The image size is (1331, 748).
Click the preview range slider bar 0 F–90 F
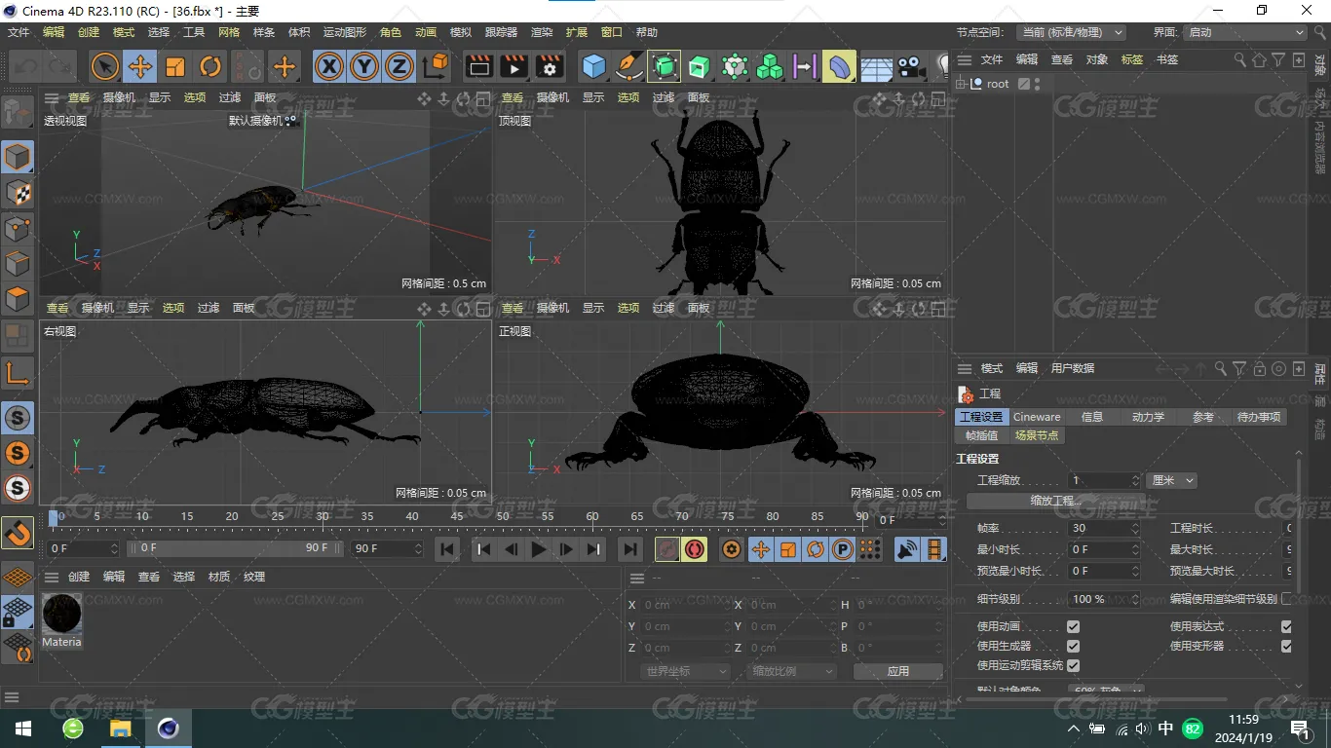(237, 548)
